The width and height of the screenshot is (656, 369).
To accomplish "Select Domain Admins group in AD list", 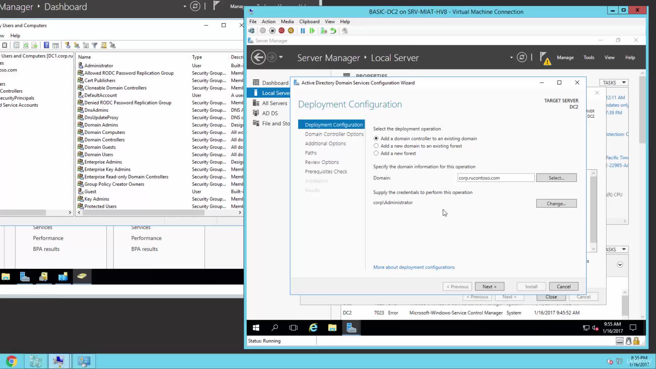I will [101, 125].
